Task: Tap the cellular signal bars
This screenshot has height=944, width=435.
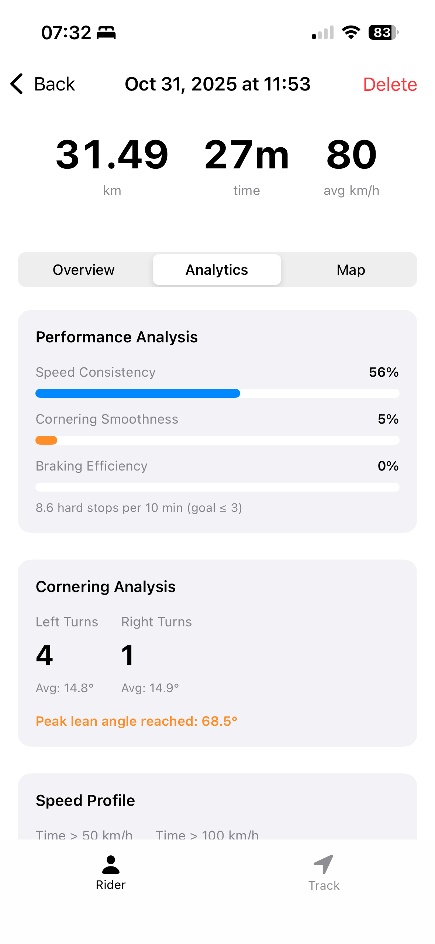Action: click(323, 33)
